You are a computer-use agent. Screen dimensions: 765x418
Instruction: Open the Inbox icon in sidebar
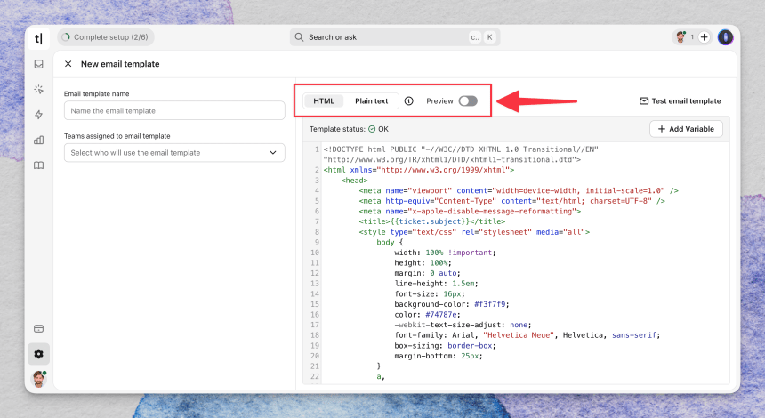point(38,64)
